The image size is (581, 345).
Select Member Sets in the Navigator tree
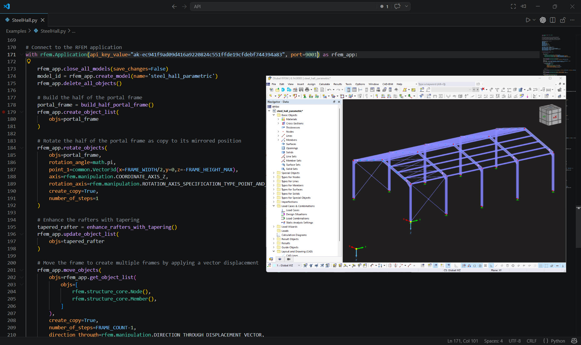(293, 160)
